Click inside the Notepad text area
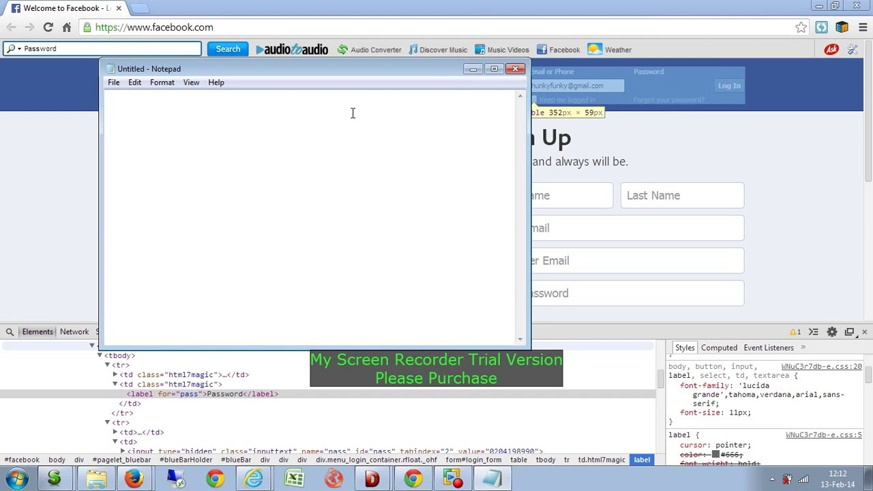 [x=310, y=218]
